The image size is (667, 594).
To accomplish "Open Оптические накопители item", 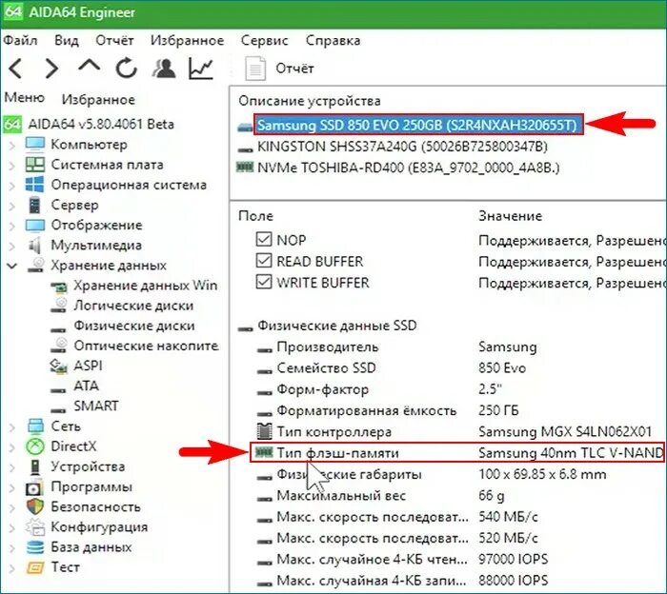I will 146,346.
